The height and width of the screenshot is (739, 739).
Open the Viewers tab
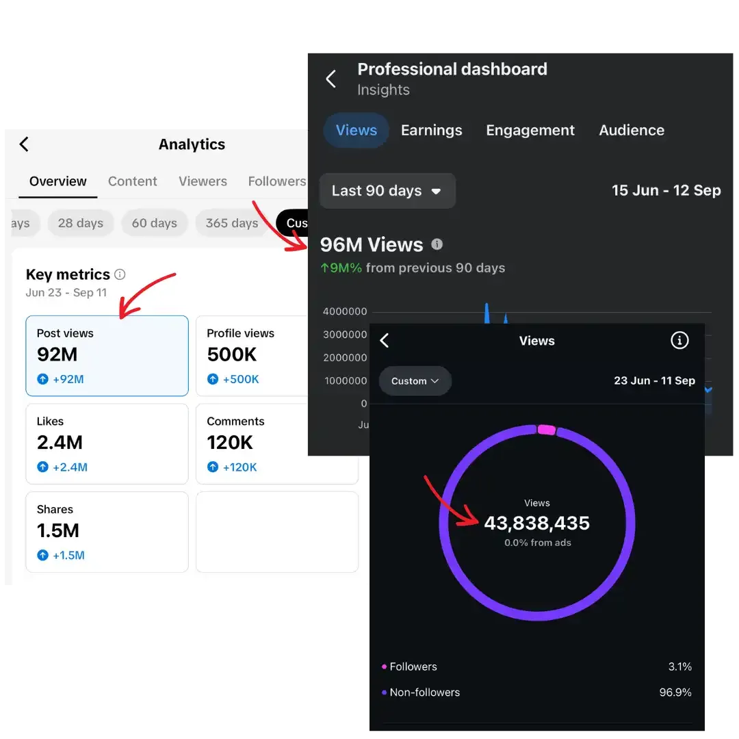203,181
